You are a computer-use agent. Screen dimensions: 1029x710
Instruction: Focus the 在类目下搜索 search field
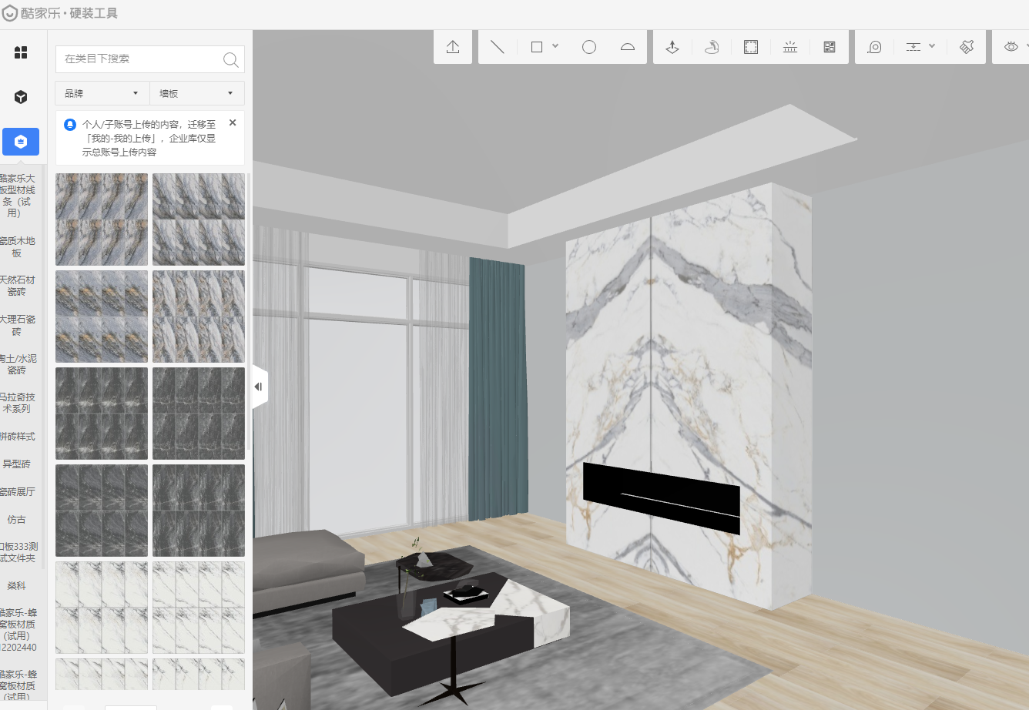point(140,59)
